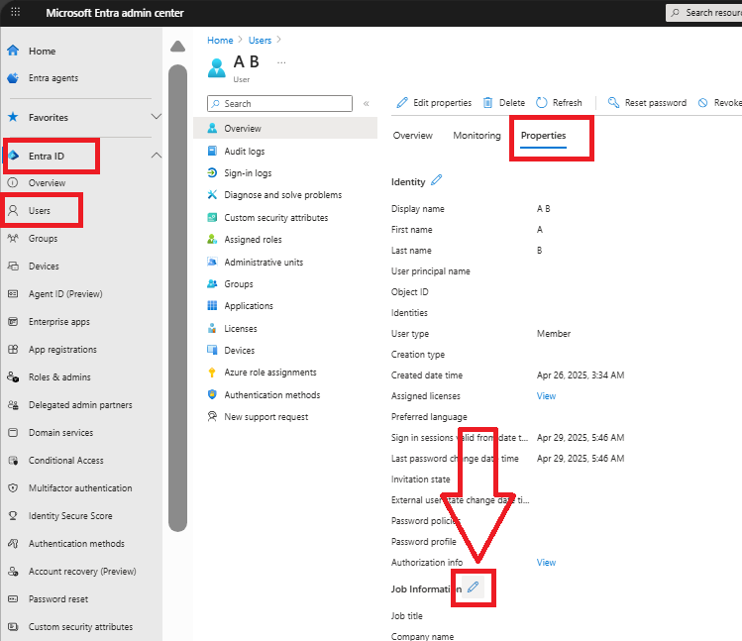Click Delete in the user toolbar
Screen dimensions: 742x641
[x=504, y=103]
